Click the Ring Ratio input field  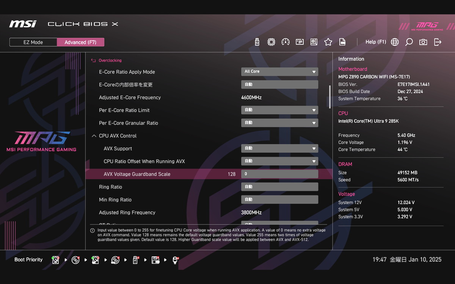pyautogui.click(x=279, y=187)
